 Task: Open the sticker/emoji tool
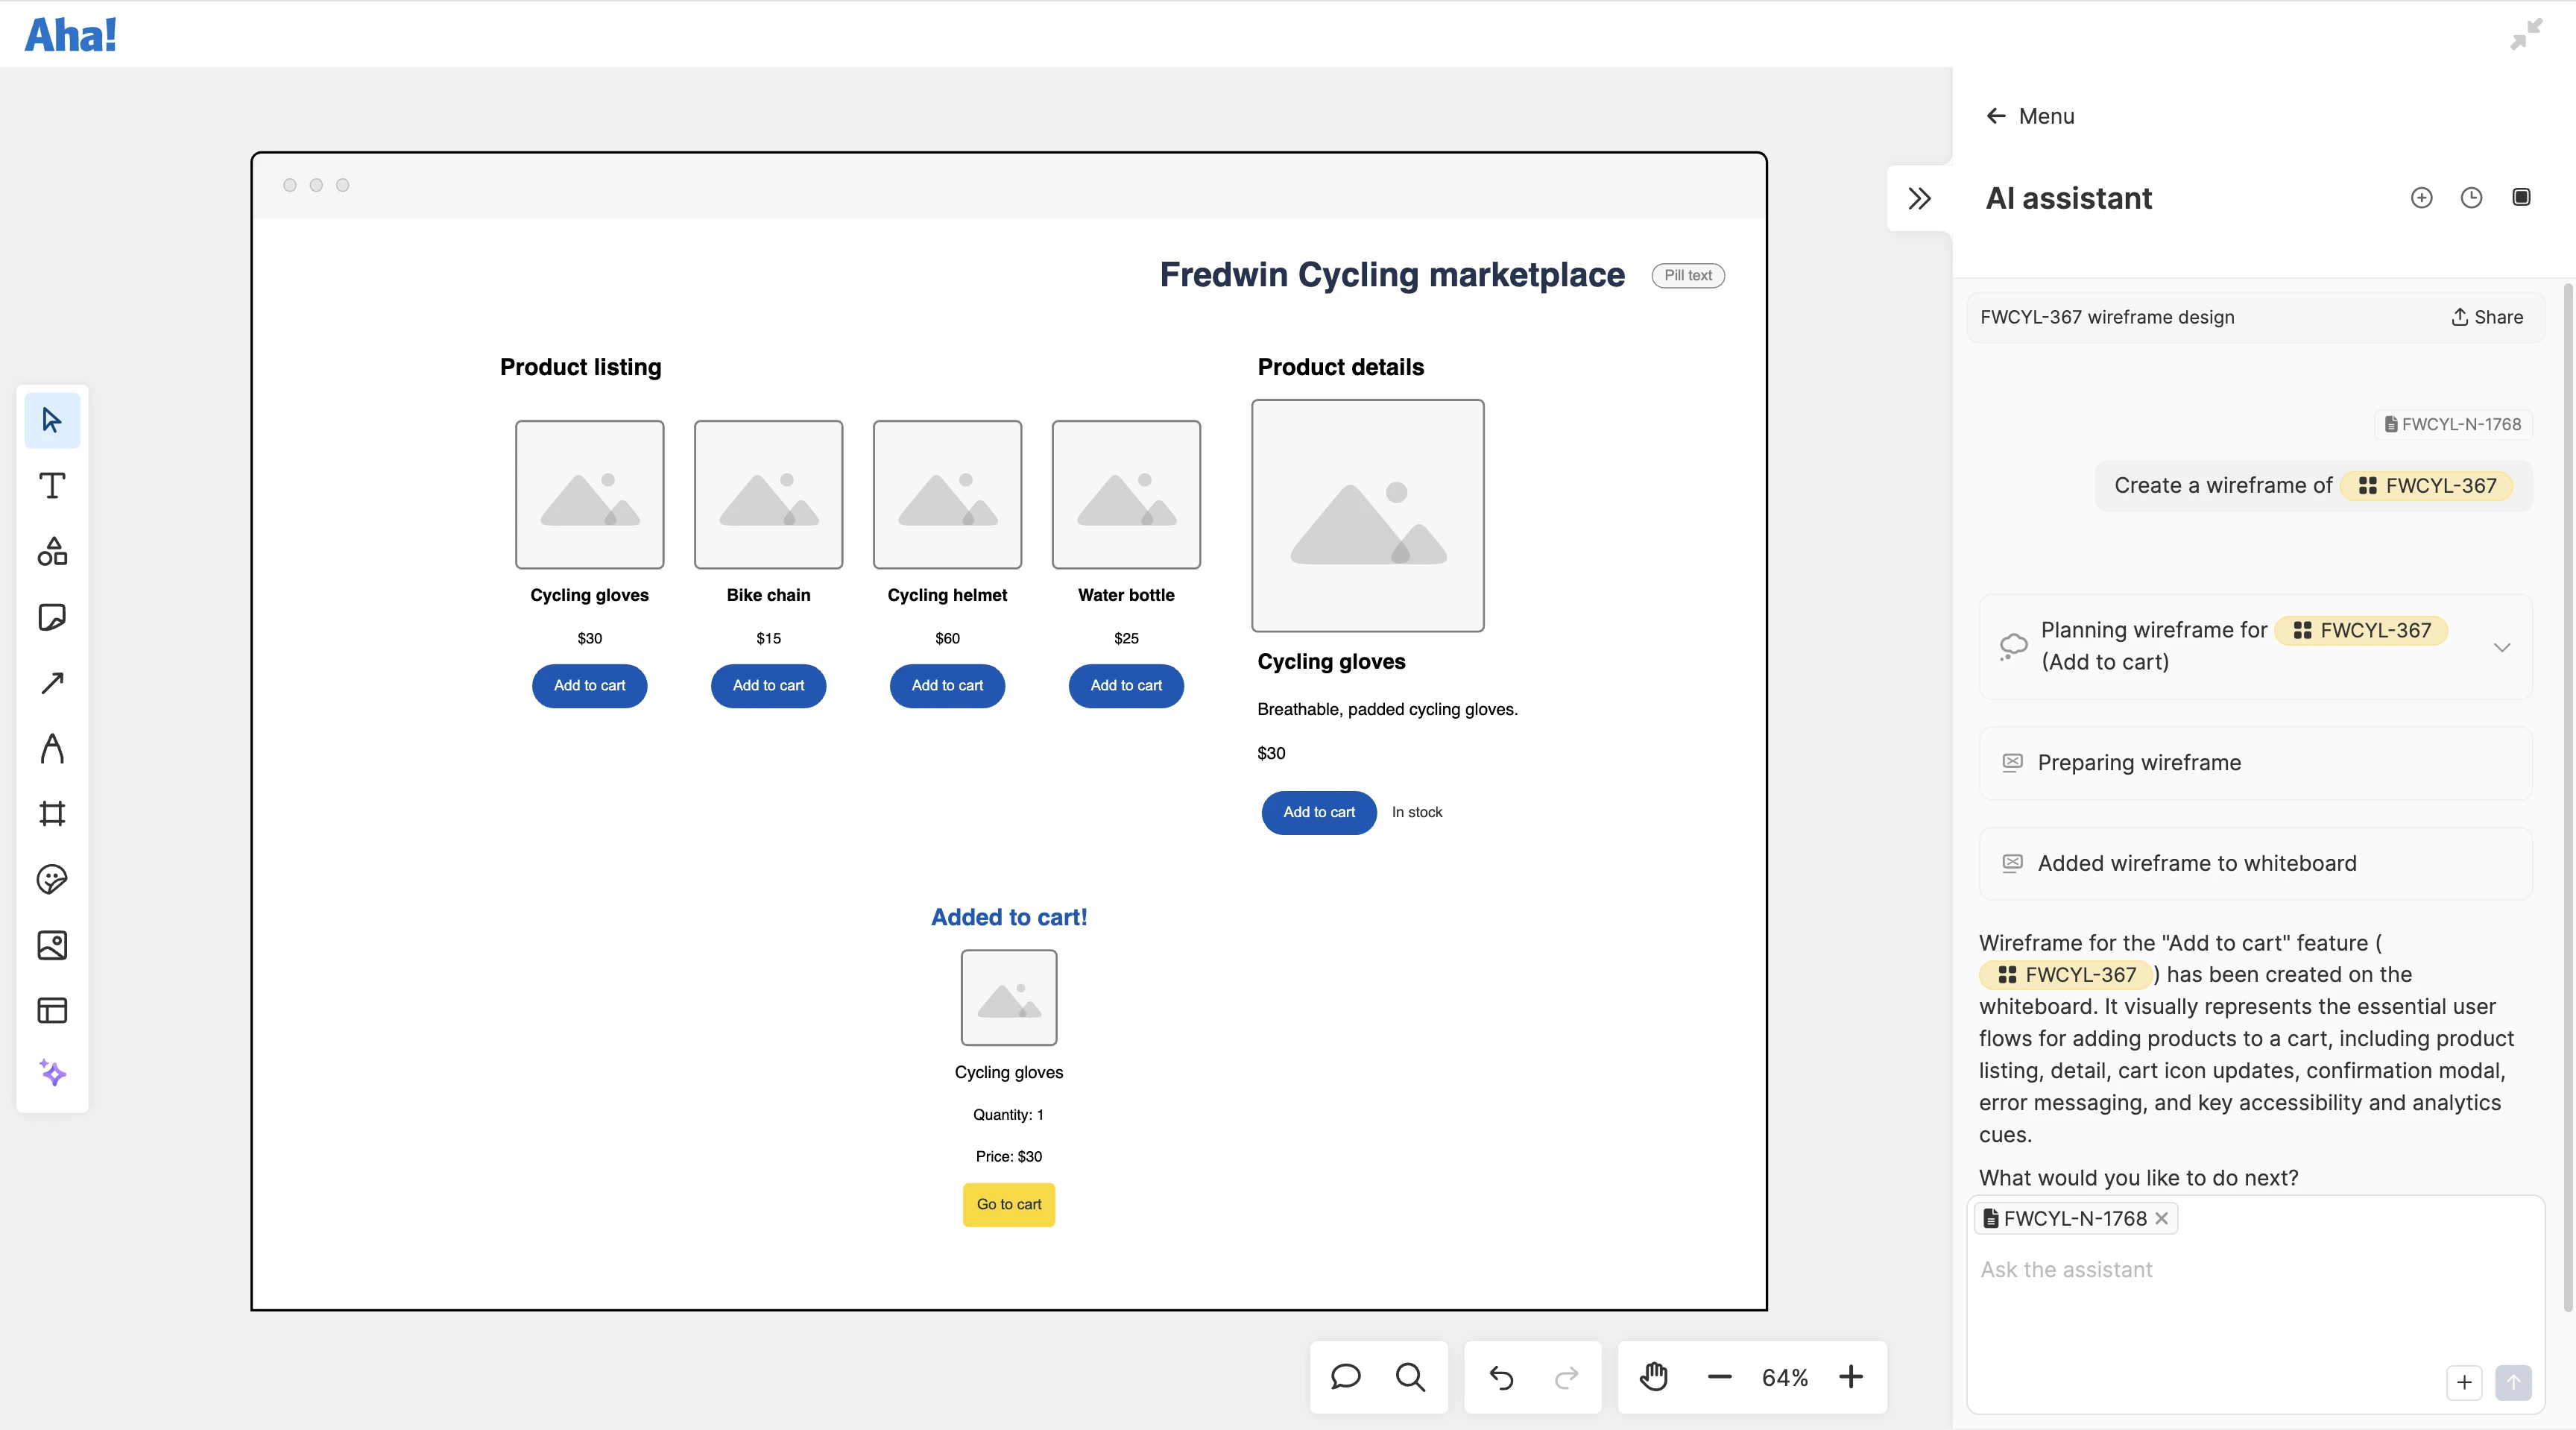[52, 879]
